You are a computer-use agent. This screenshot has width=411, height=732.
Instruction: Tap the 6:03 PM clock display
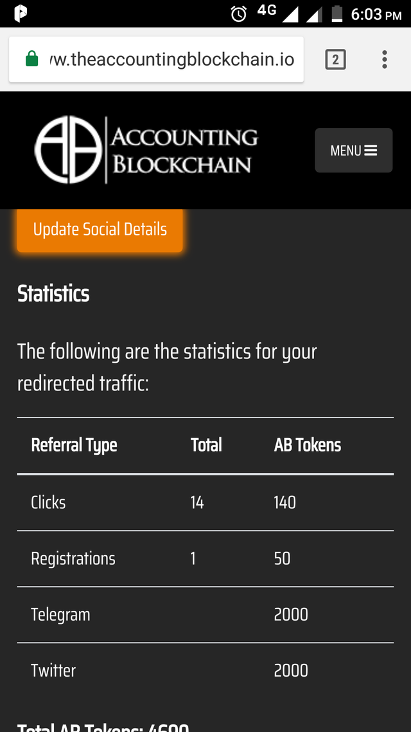coord(376,14)
